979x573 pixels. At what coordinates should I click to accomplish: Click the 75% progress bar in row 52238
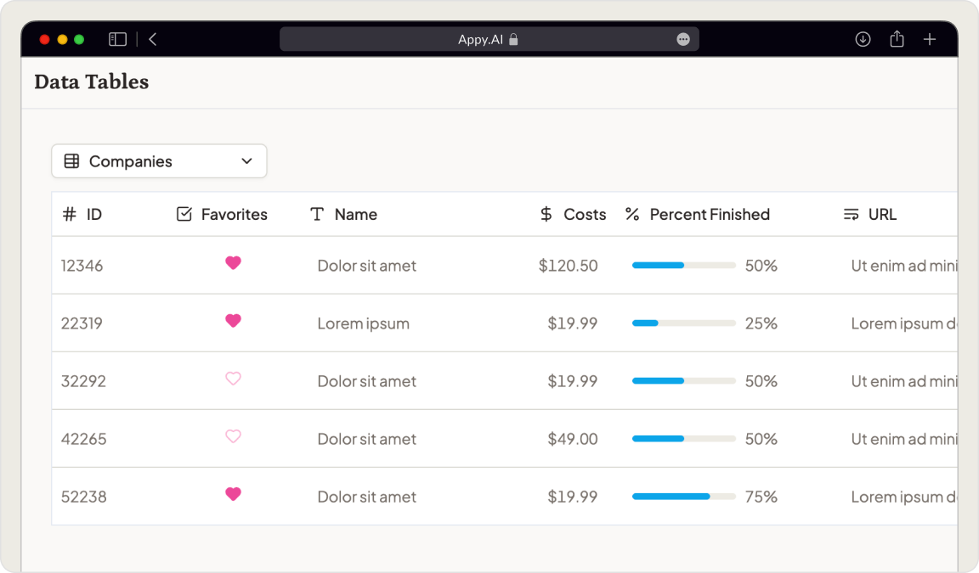tap(683, 497)
